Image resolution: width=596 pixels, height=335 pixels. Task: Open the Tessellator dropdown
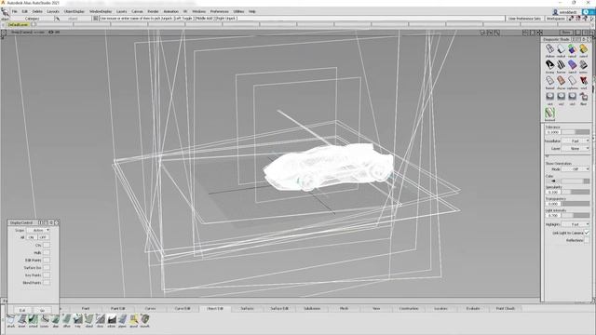576,141
